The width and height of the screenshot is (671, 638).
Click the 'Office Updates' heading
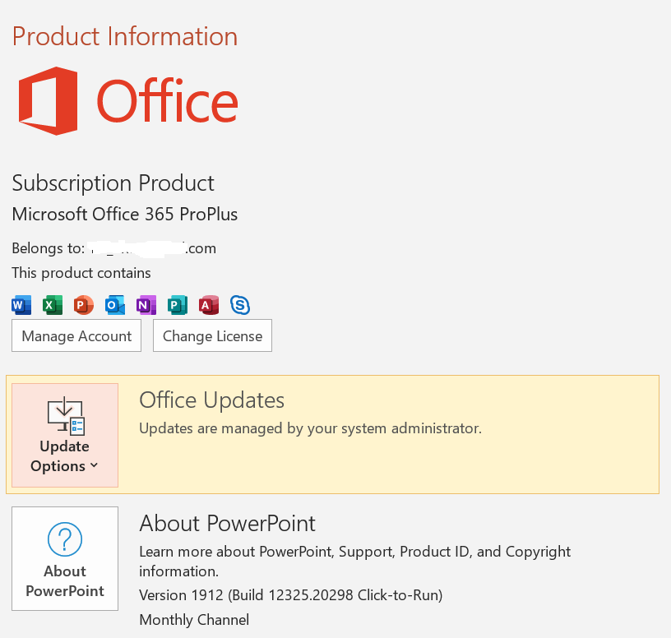point(212,400)
